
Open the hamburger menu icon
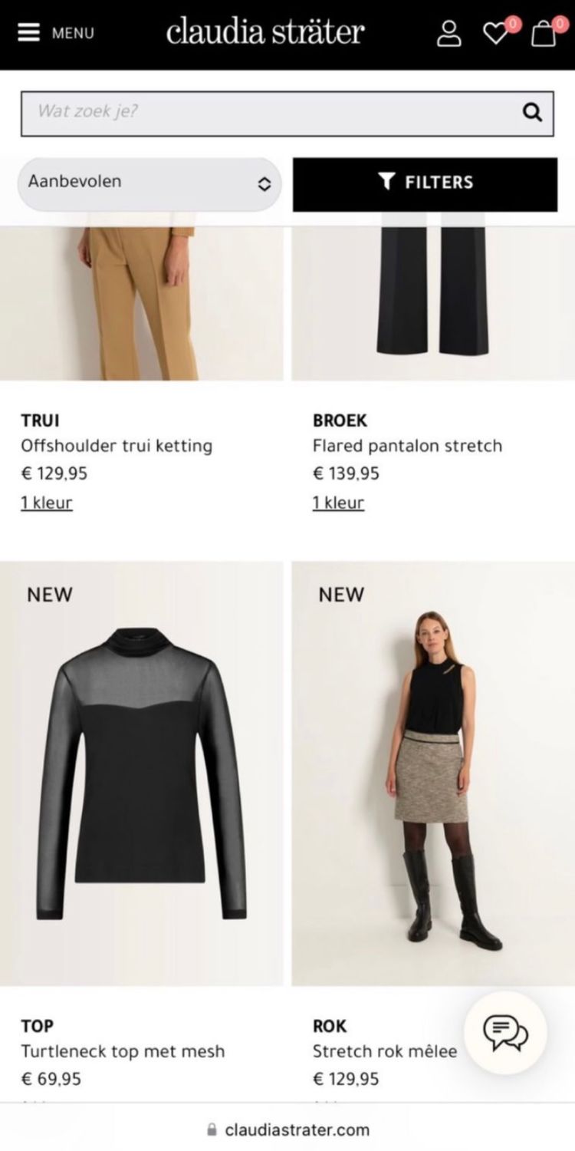click(29, 33)
